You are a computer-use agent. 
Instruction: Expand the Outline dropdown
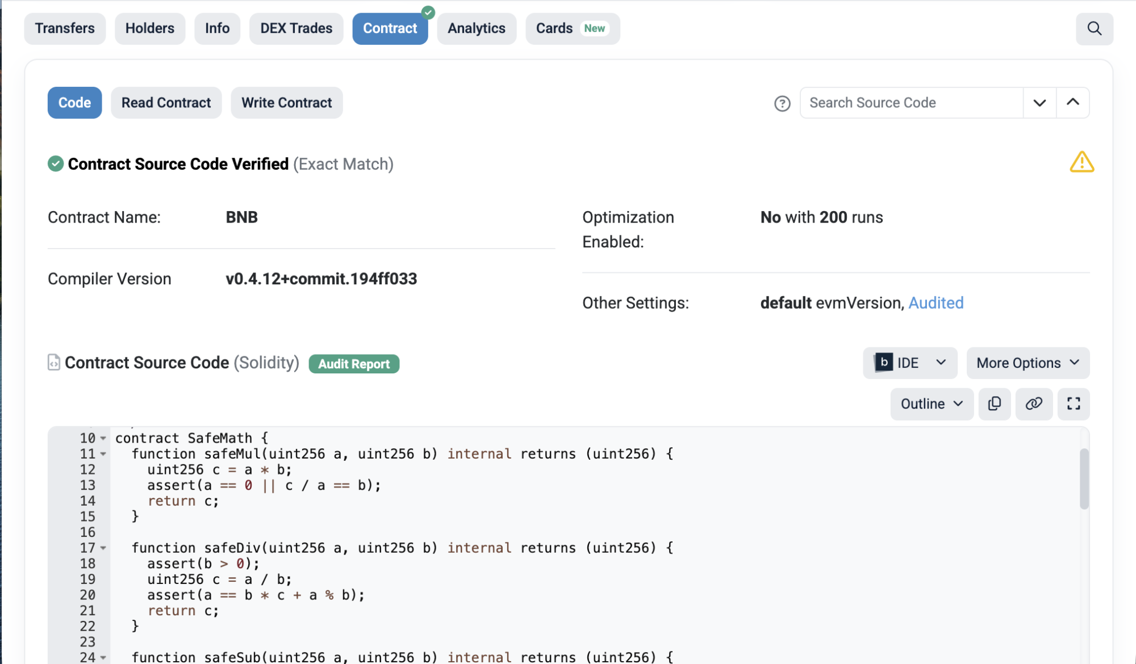(932, 404)
